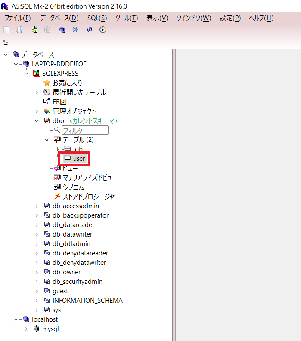This screenshot has width=301, height=341.
Task: Open the ウインドウ(W) menu
Action: coord(194,18)
